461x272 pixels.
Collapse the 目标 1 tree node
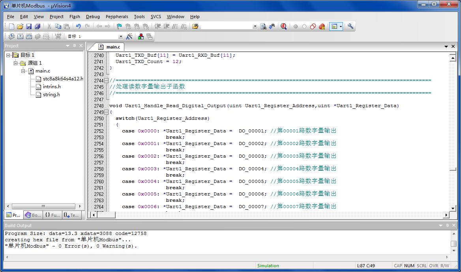(x=8, y=55)
